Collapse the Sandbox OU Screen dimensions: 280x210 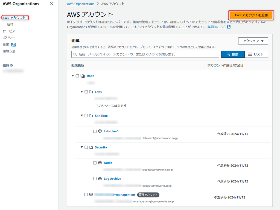81,115
